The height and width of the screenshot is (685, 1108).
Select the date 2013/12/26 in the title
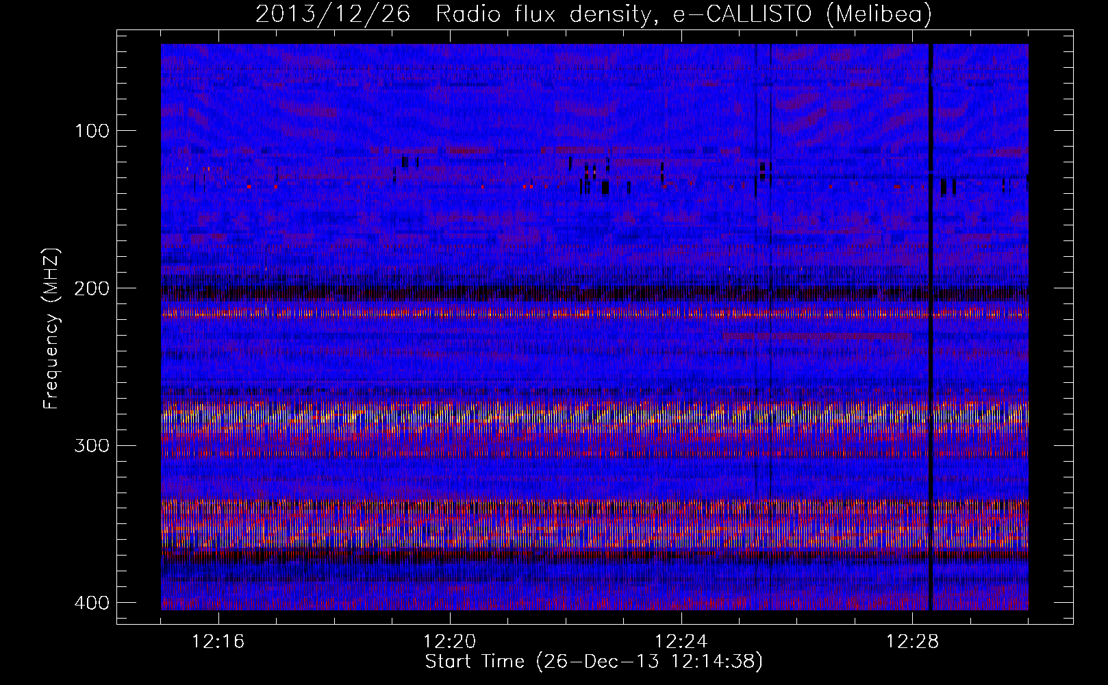333,14
